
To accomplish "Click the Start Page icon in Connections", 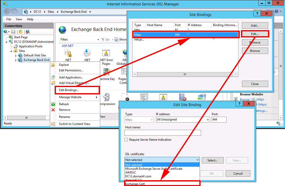I will [11, 37].
